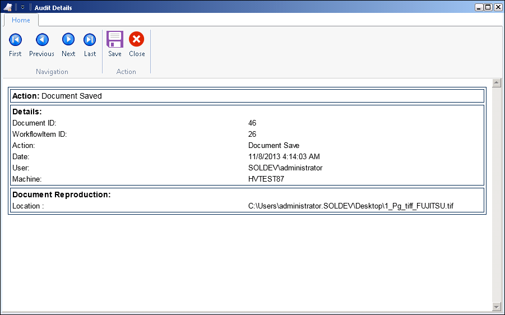Click the 'Location :' label
This screenshot has height=315, width=505.
click(x=28, y=206)
